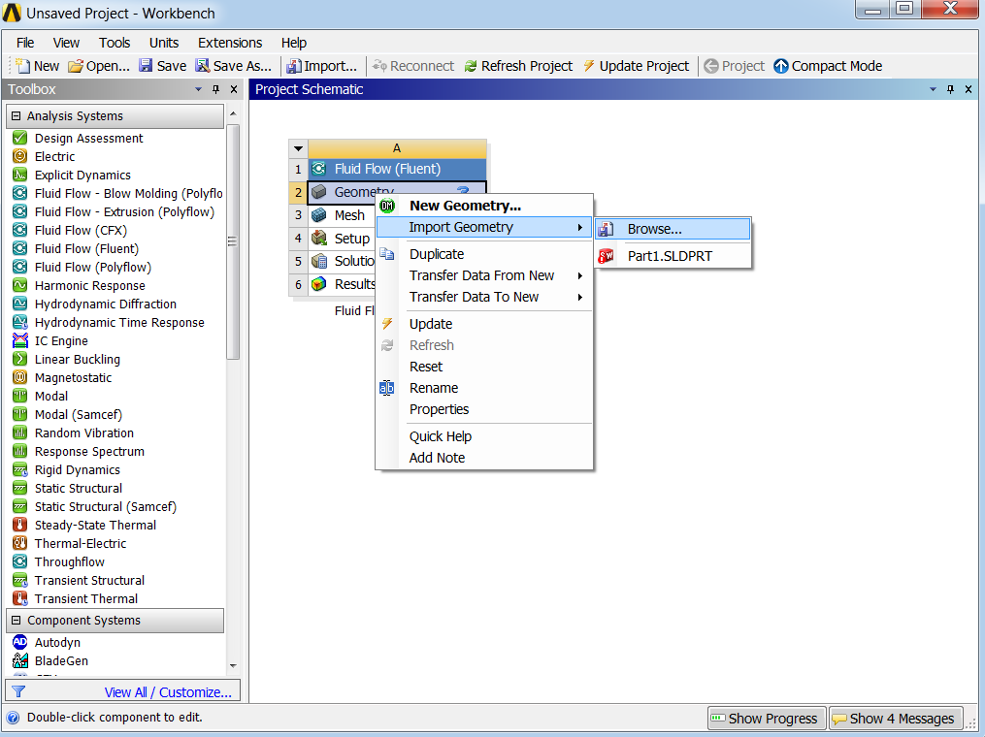Click Show Progress button
This screenshot has height=737, width=985.
tap(767, 719)
